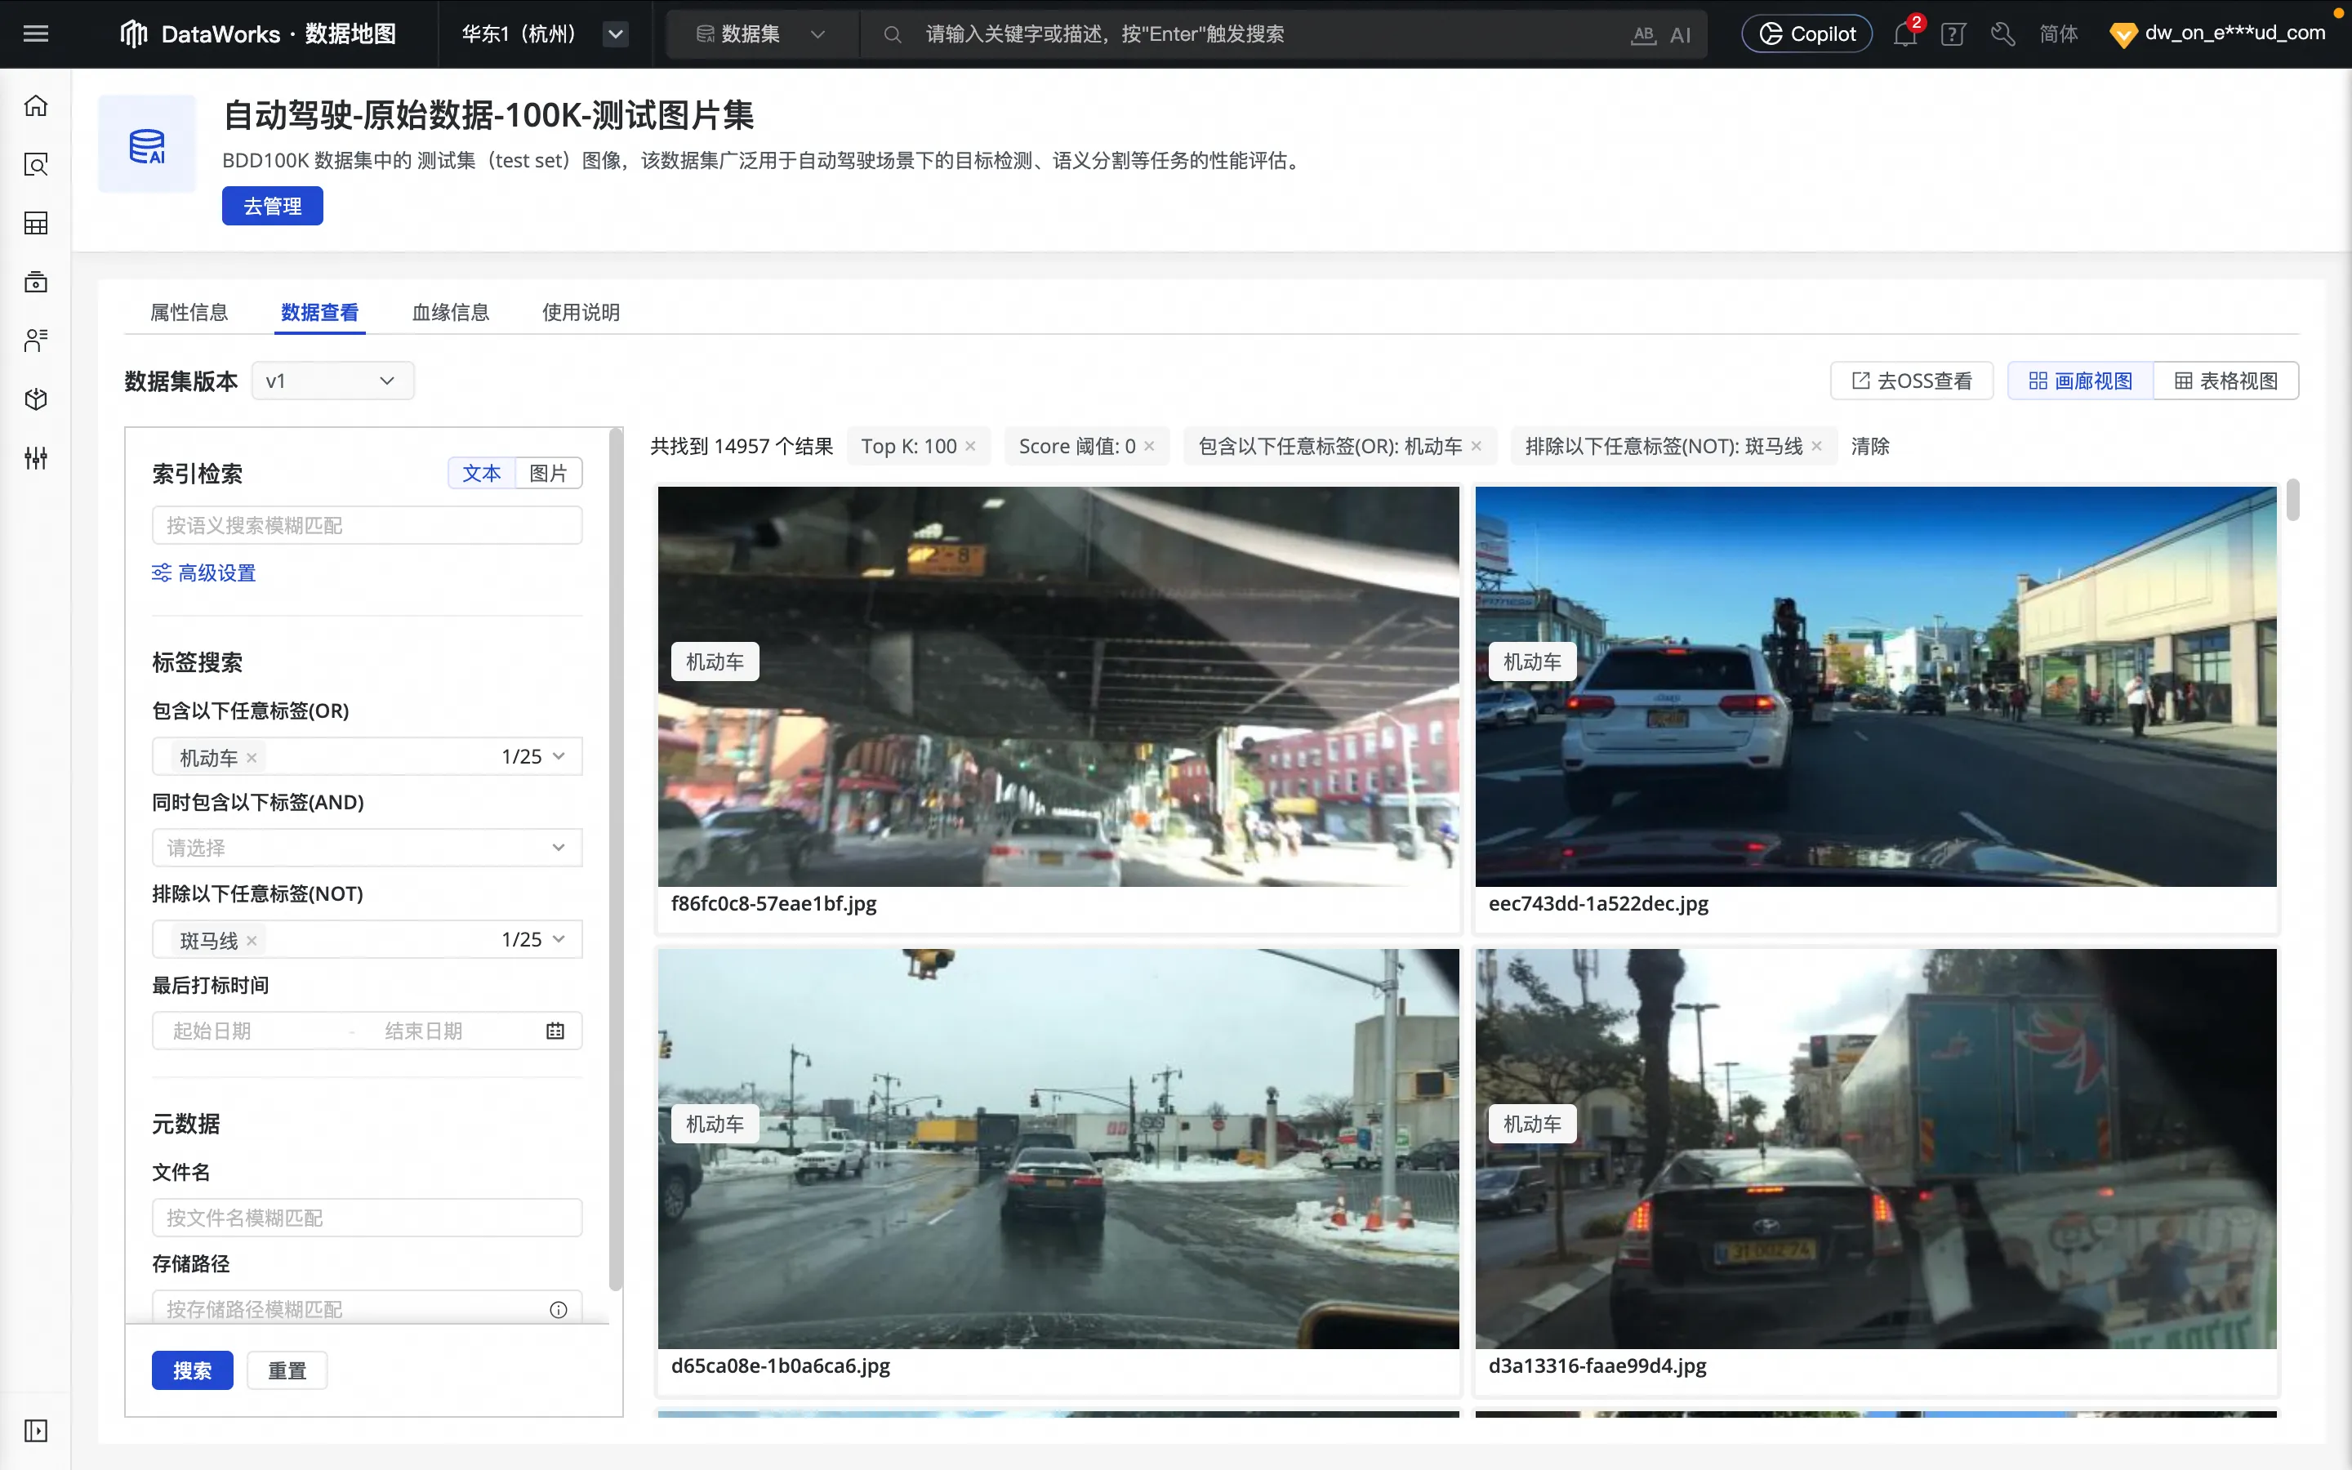The width and height of the screenshot is (2352, 1470).
Task: Click the notification bell with badge 2
Action: 1904,34
